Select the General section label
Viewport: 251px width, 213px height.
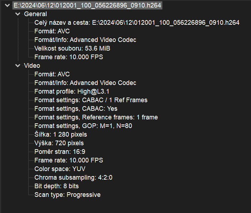(x=35, y=14)
